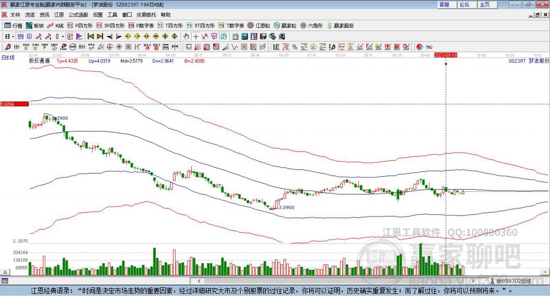This screenshot has width=550, height=296.
Task: Open the 交易委托 menu
Action: pyautogui.click(x=146, y=15)
